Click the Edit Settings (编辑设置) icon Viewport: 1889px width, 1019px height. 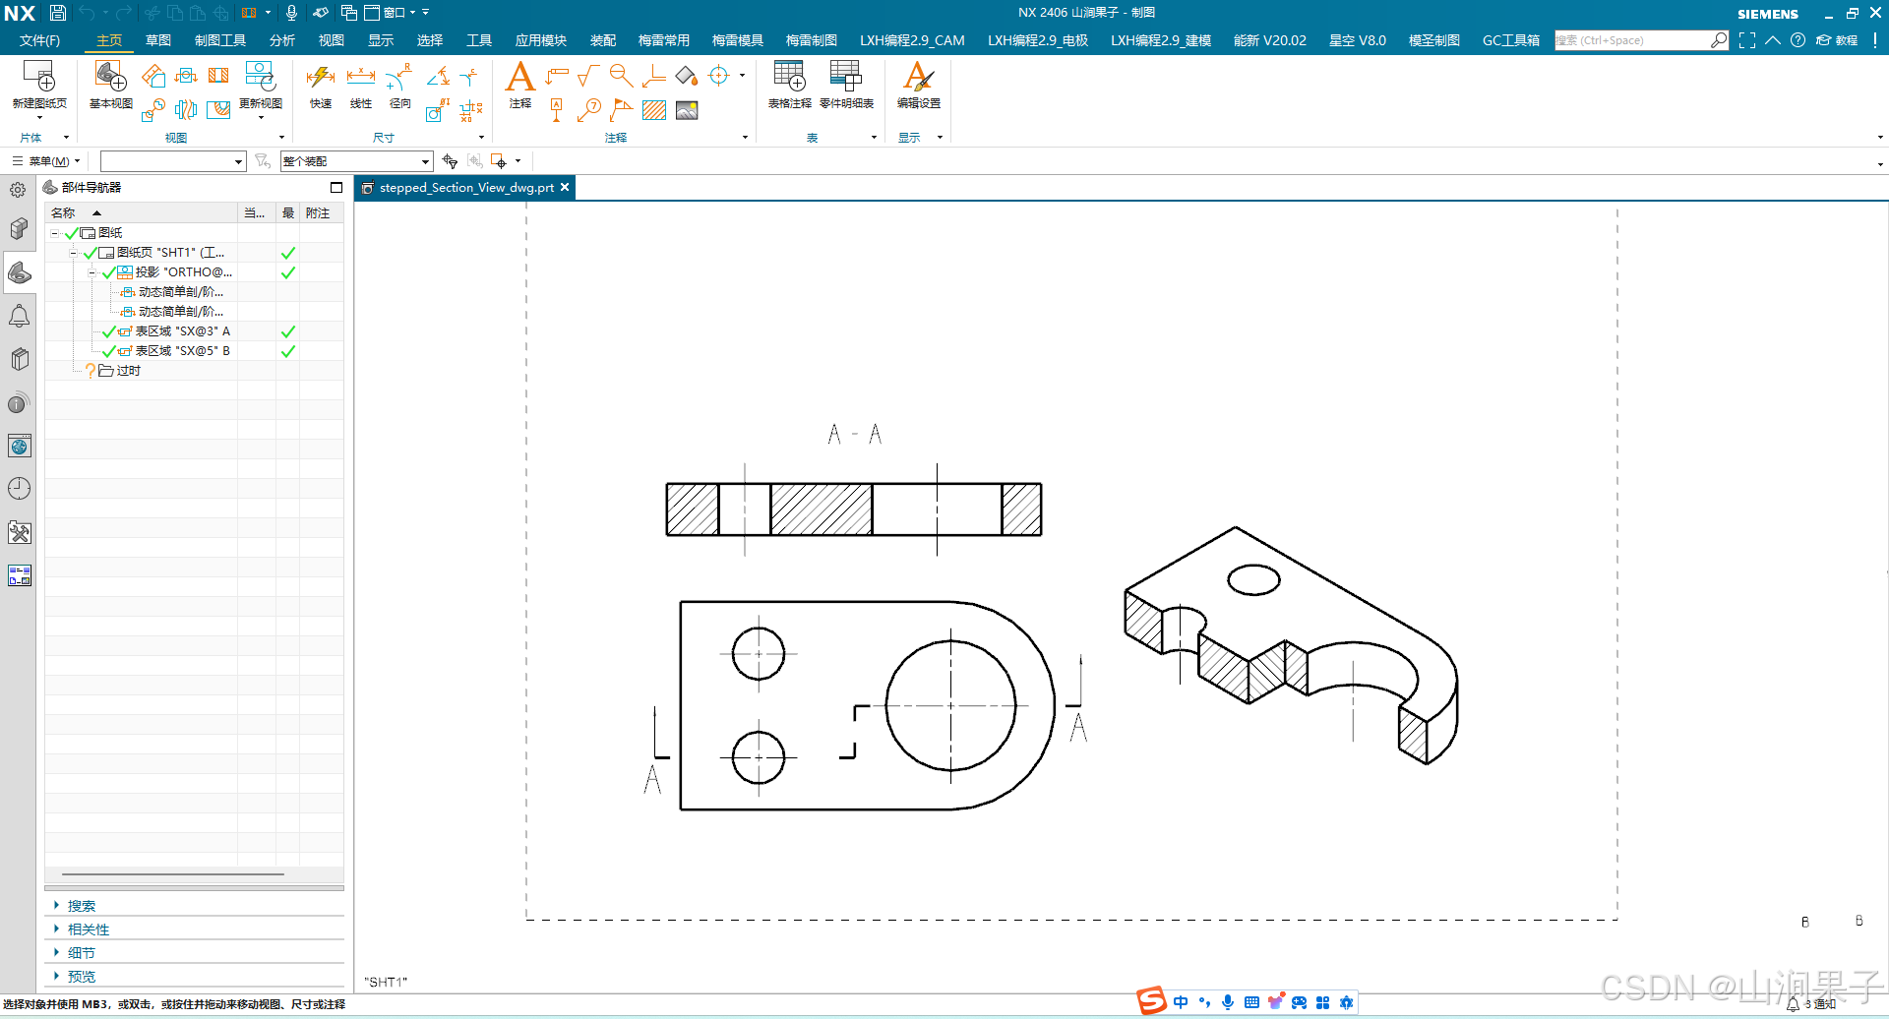tap(918, 76)
